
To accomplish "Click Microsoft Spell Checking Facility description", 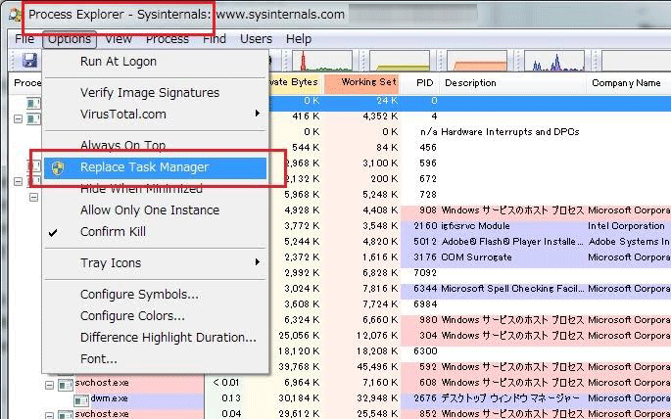I will point(512,289).
